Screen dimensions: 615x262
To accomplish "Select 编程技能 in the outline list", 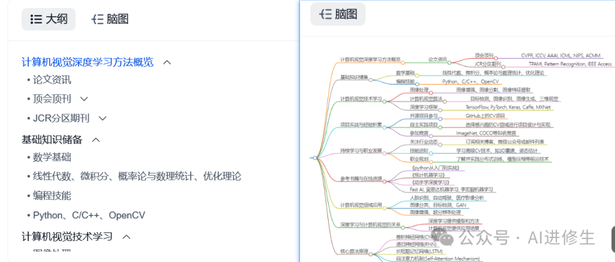I will (52, 196).
